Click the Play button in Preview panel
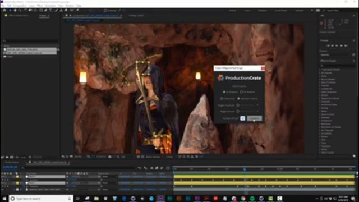Image resolution: width=359 pixels, height=202 pixels. coord(337,45)
